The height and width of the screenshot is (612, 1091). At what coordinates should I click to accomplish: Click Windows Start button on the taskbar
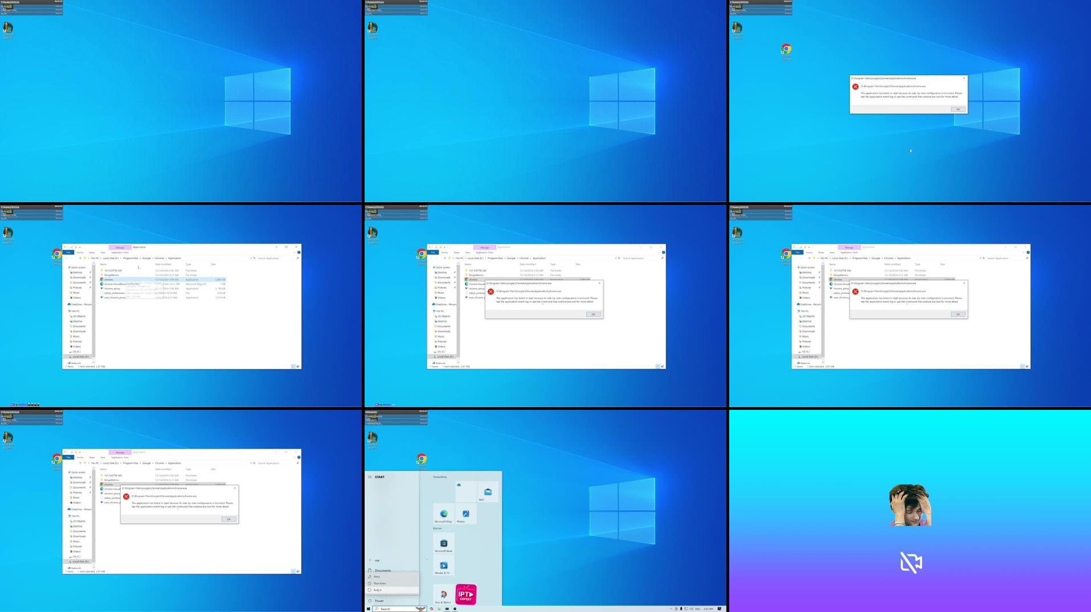(x=368, y=609)
